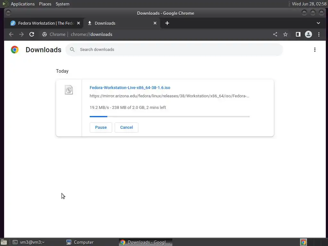
Task: Click the Chrome tray icon in bottom panel
Action: (x=303, y=242)
